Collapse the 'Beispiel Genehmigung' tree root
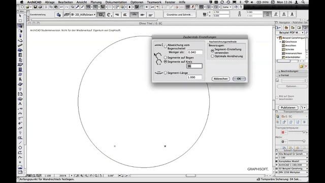325x183 pixels. (277, 38)
